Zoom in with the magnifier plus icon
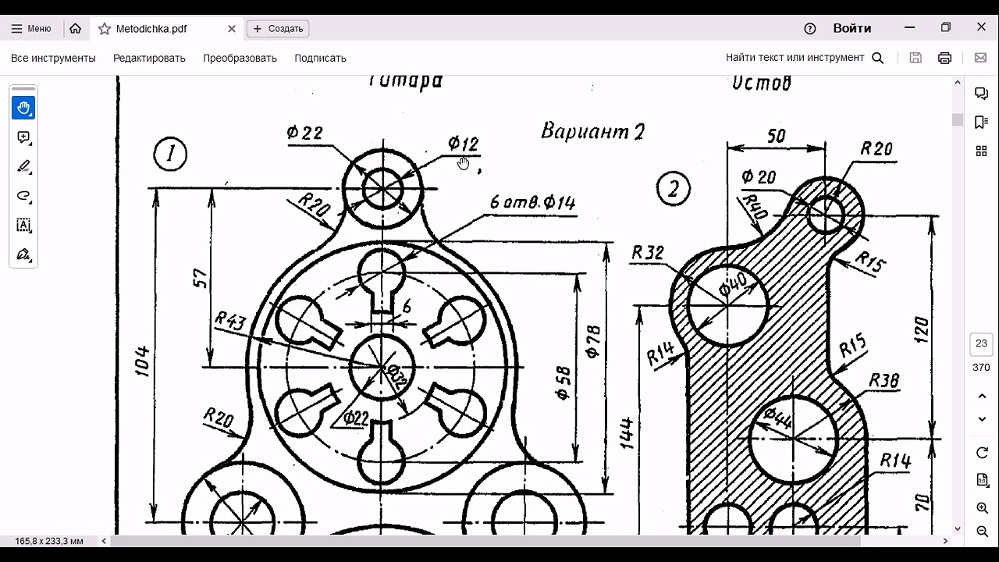 point(982,508)
